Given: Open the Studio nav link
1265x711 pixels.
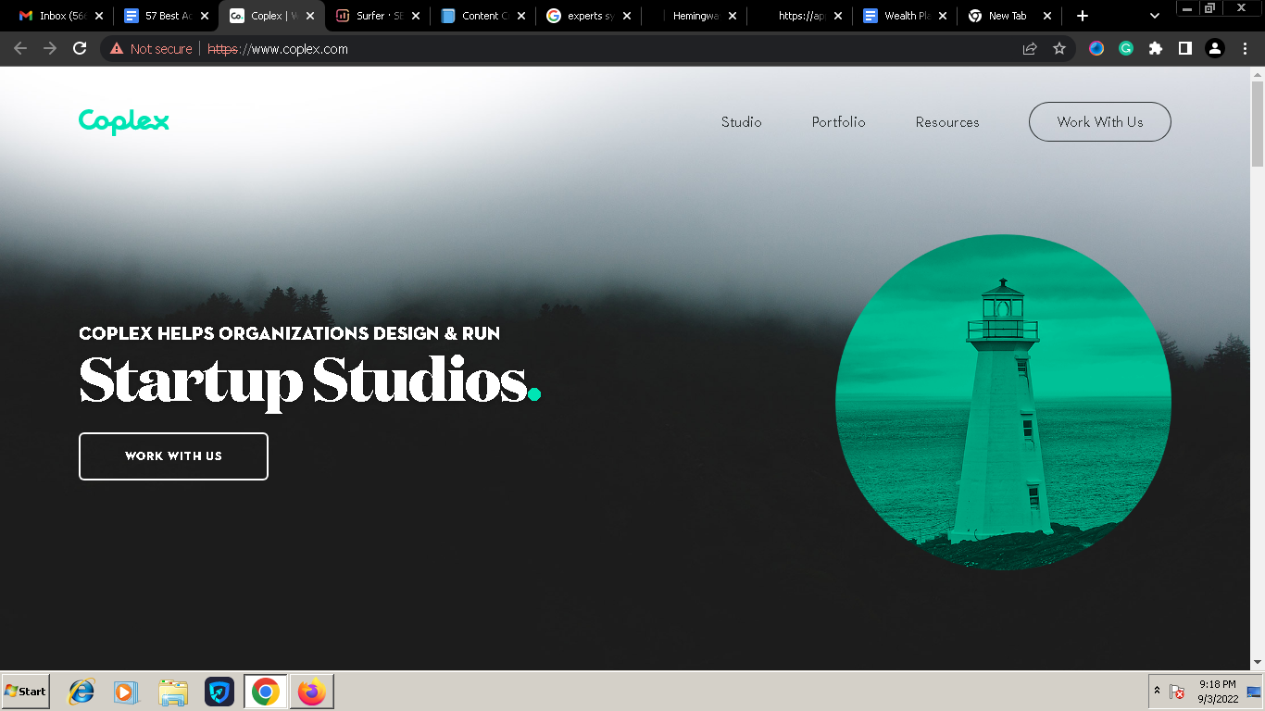Looking at the screenshot, I should 742,122.
